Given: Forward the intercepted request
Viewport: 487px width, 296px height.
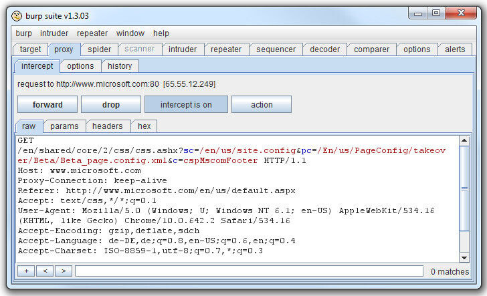Looking at the screenshot, I should pos(47,104).
